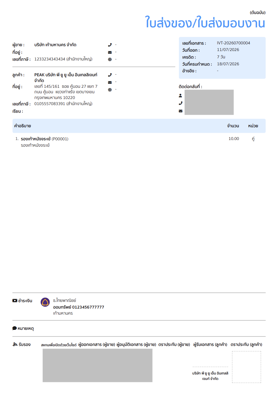Click the seller's phone icon
The height and width of the screenshot is (396, 279).
(110, 45)
